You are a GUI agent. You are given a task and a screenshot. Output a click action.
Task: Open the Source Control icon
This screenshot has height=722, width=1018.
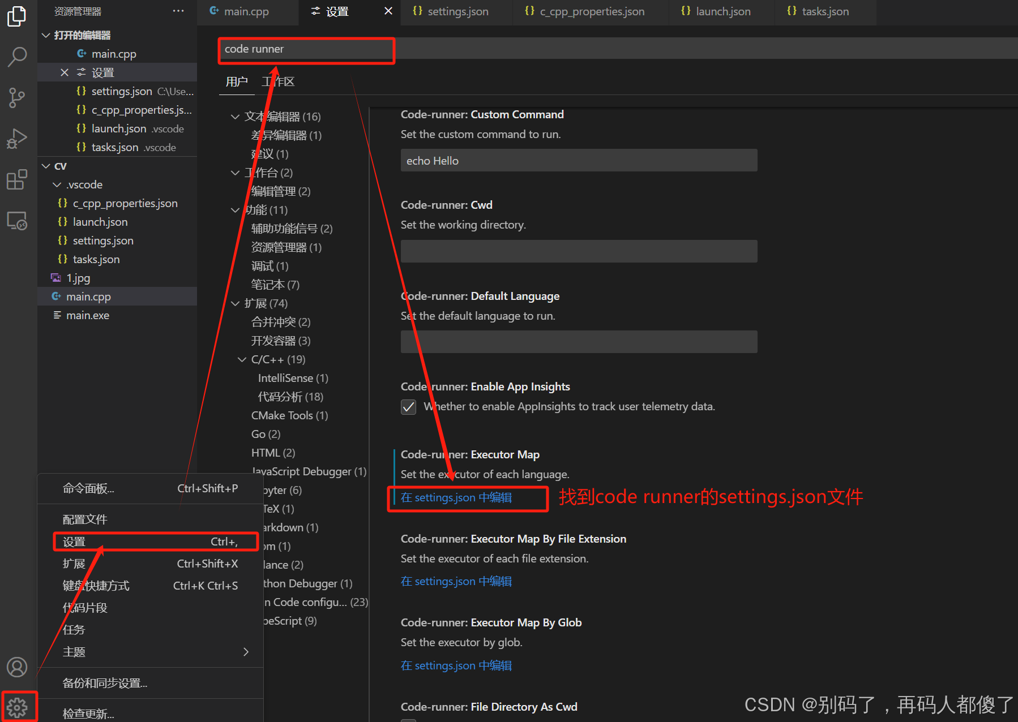pos(18,97)
